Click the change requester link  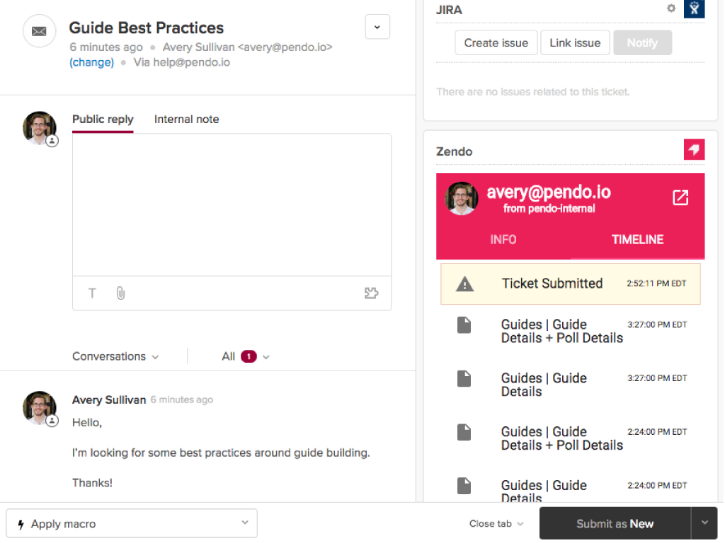[x=91, y=62]
